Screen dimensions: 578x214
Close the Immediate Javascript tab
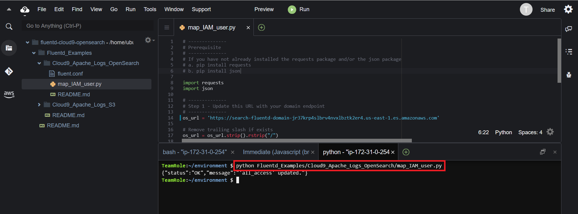pos(313,152)
